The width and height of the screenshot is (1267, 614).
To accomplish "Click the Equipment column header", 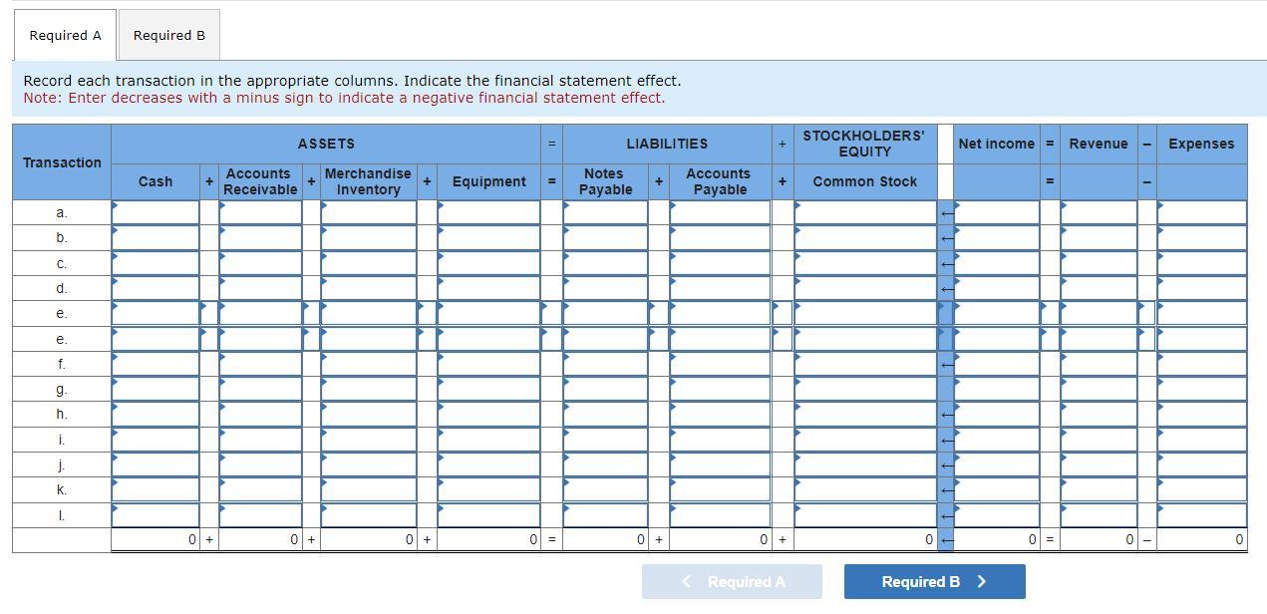I will pos(488,181).
